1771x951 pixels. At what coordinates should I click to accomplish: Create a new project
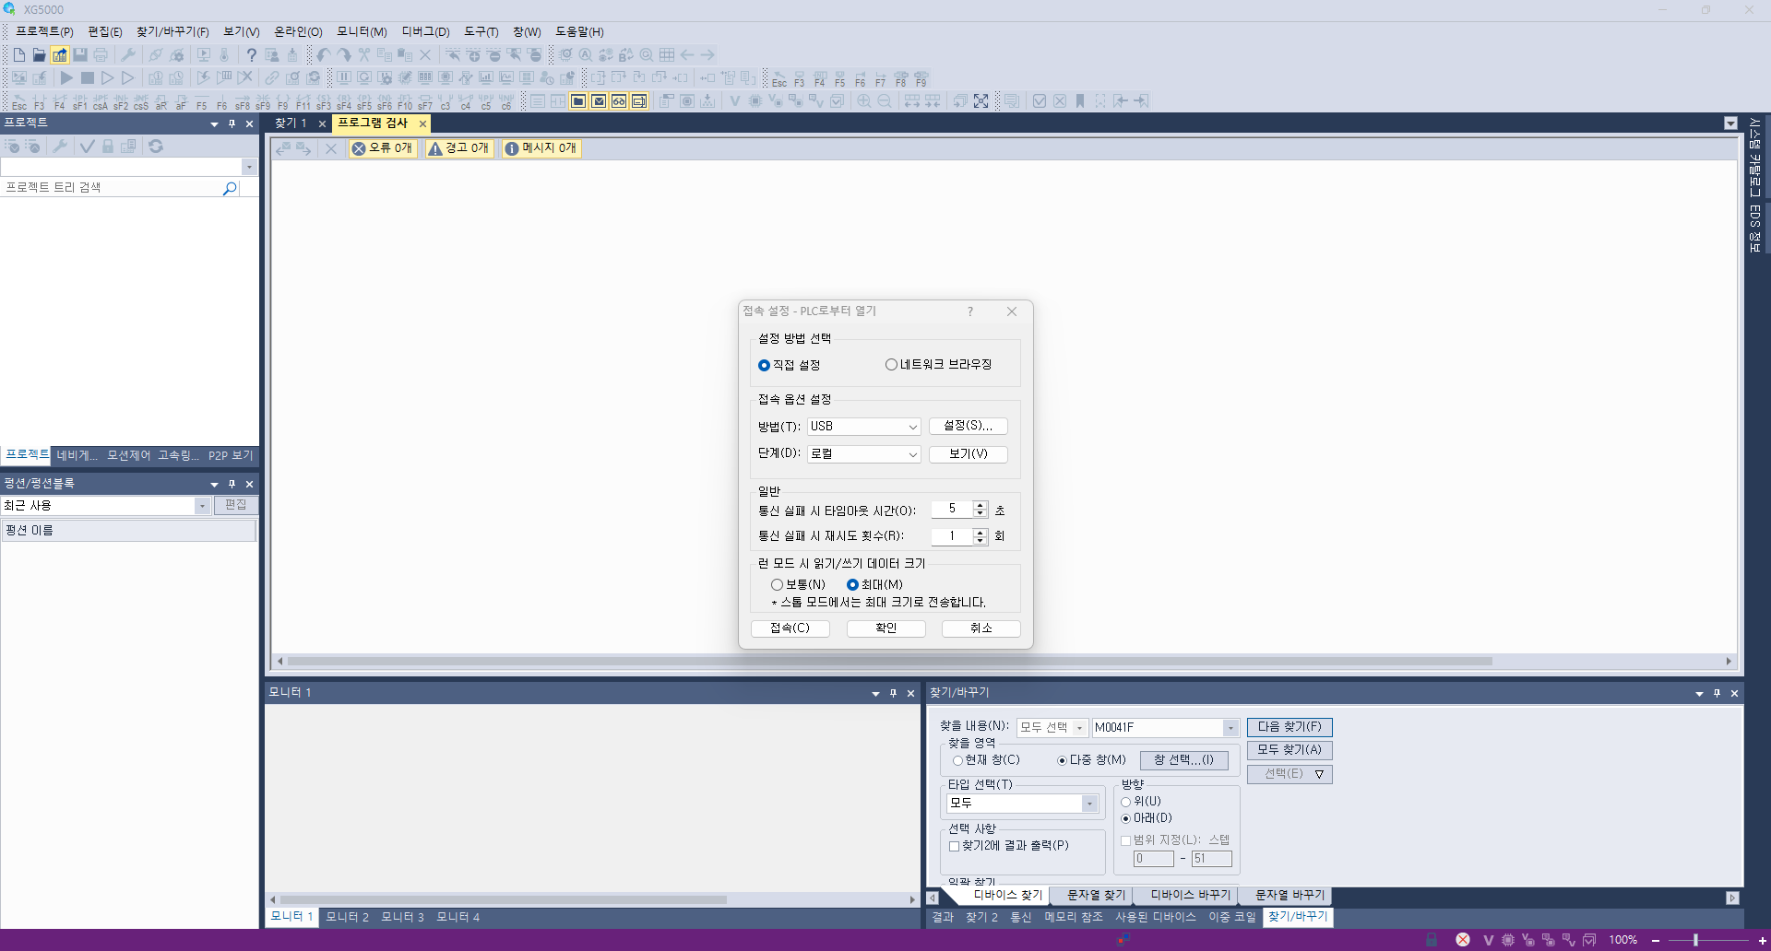tap(18, 54)
